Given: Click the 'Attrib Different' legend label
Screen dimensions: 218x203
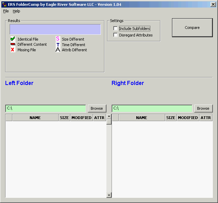Looking at the screenshot, I should click(x=74, y=50).
